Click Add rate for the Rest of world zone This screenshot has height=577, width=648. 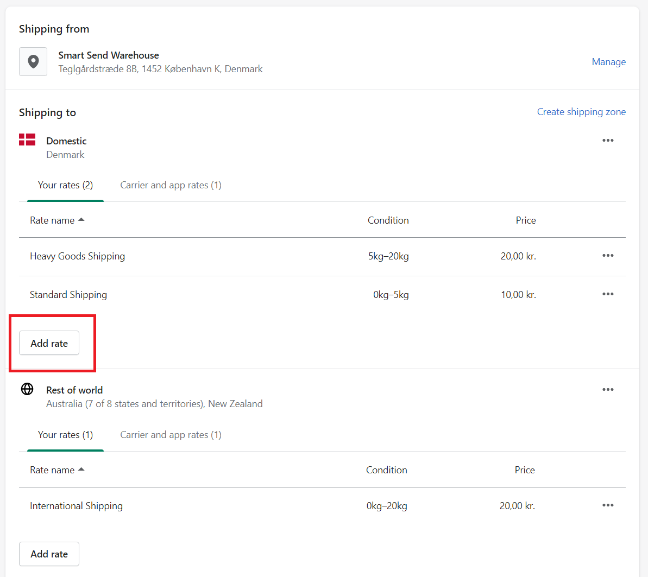49,554
